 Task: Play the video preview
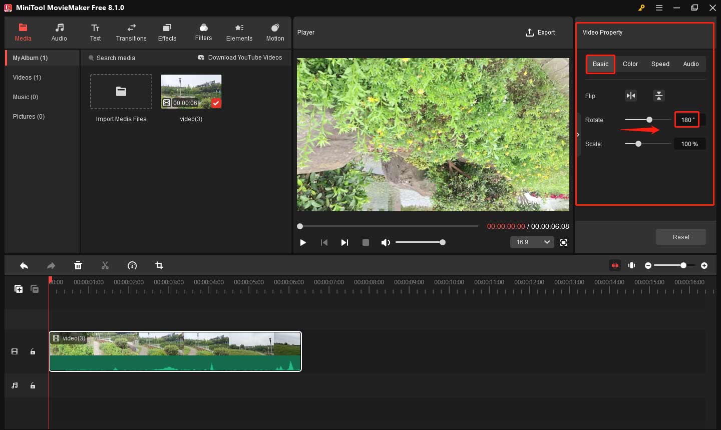pos(303,242)
